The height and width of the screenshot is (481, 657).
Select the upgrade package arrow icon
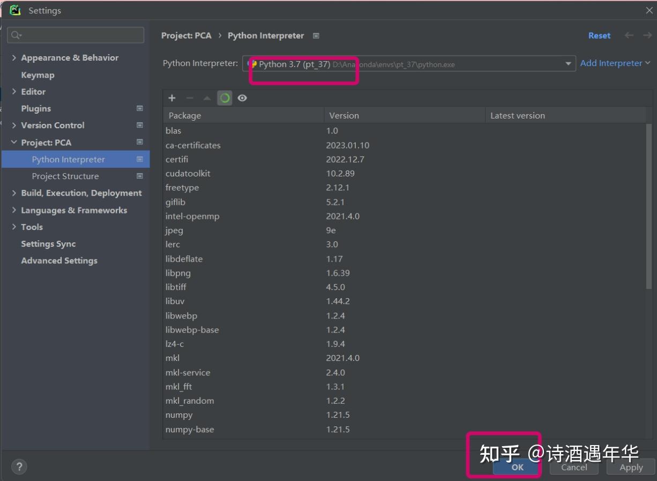206,98
